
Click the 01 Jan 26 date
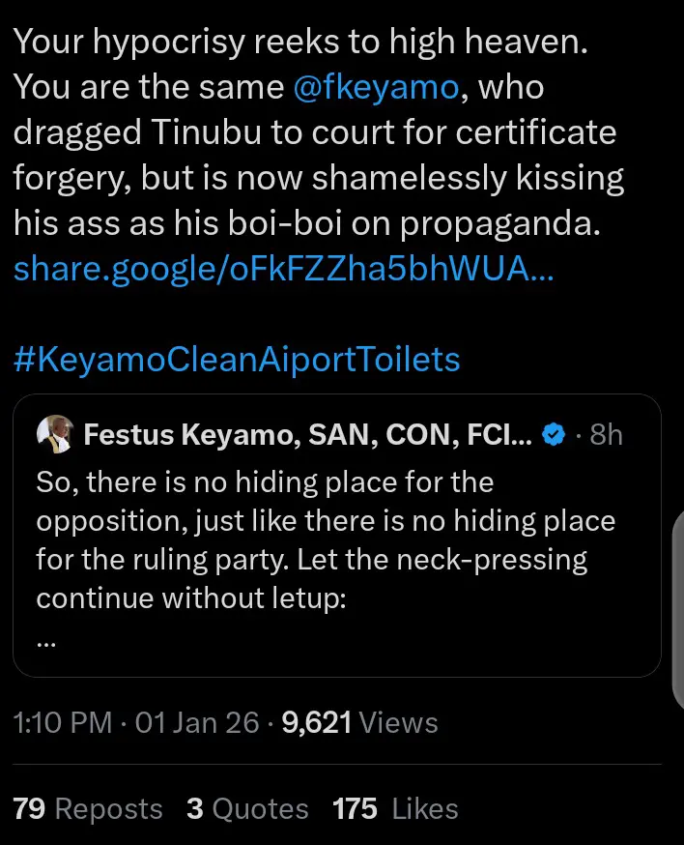click(x=197, y=723)
